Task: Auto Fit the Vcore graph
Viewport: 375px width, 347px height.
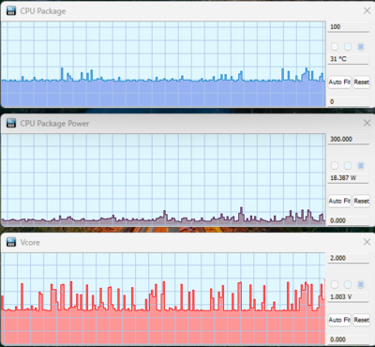Action: coord(339,320)
